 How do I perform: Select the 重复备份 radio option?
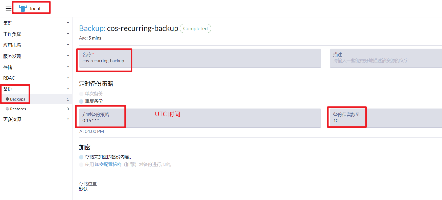tap(81, 101)
